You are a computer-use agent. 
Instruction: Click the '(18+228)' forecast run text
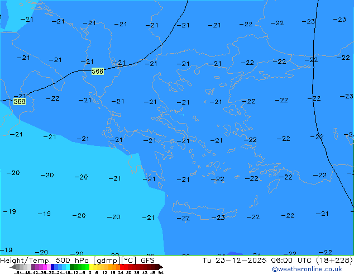click(334, 261)
